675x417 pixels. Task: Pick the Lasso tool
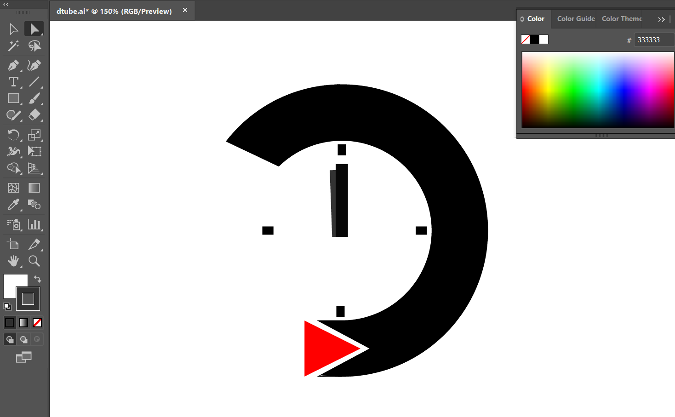(x=34, y=46)
